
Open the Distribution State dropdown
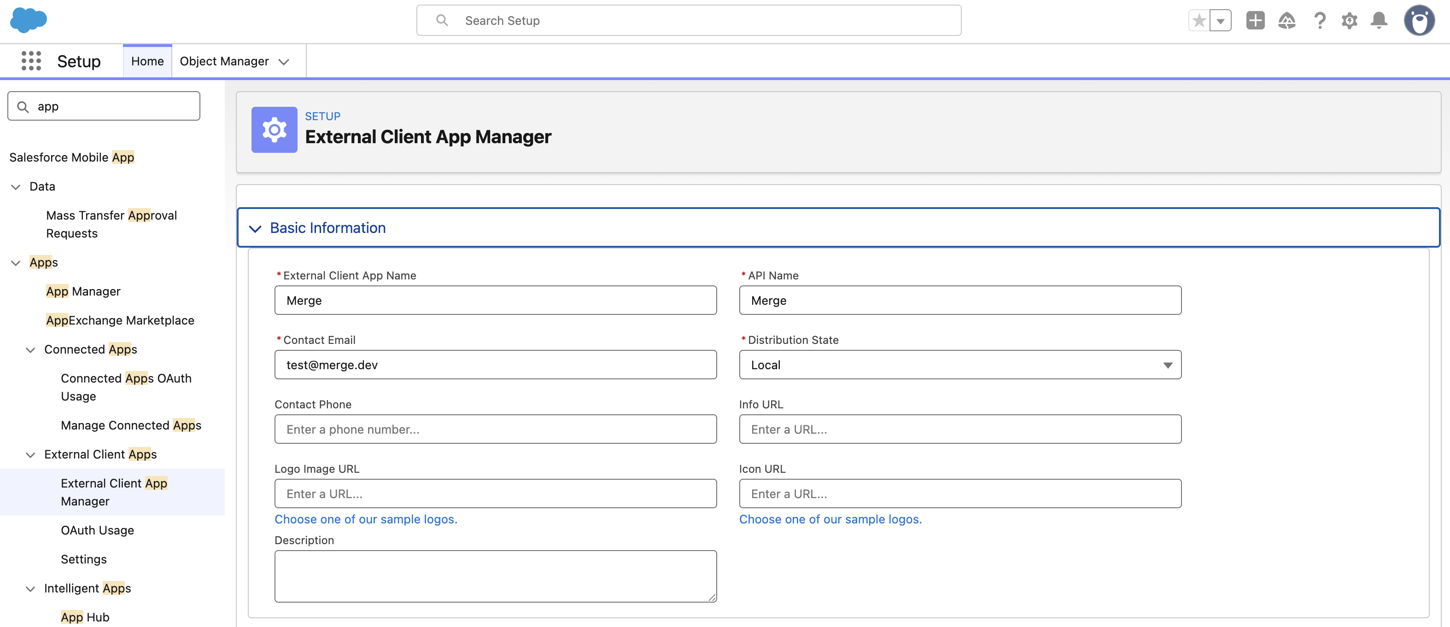click(960, 365)
